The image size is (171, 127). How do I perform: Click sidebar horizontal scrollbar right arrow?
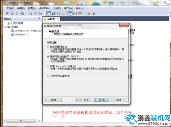(40, 121)
